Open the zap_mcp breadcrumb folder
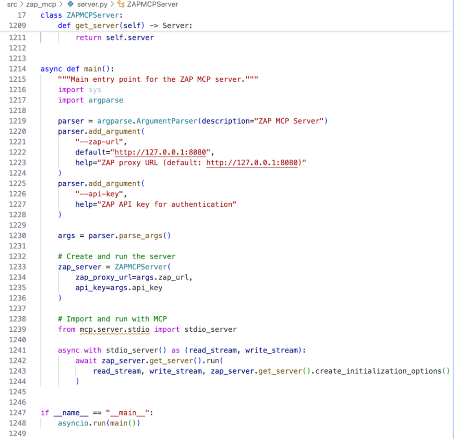Image resolution: width=454 pixels, height=439 pixels. [x=41, y=5]
